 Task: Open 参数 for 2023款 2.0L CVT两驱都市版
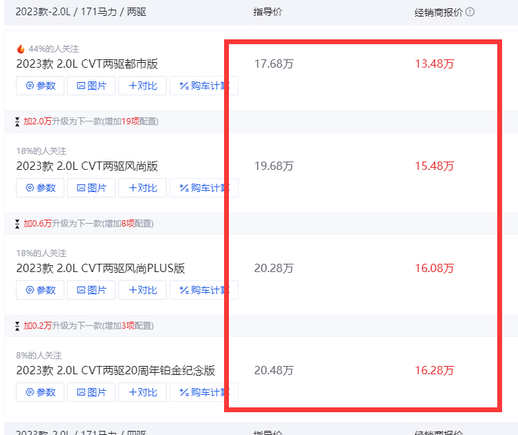pyautogui.click(x=40, y=86)
